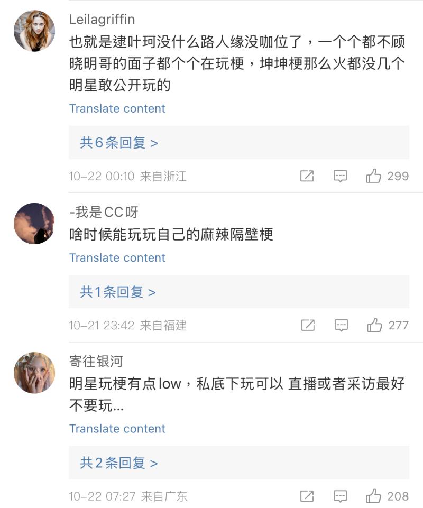
Task: Open Leilagriffin's profile avatar
Action: click(x=34, y=31)
